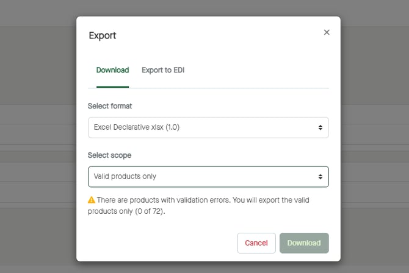Click the Export dialog title

(x=103, y=35)
